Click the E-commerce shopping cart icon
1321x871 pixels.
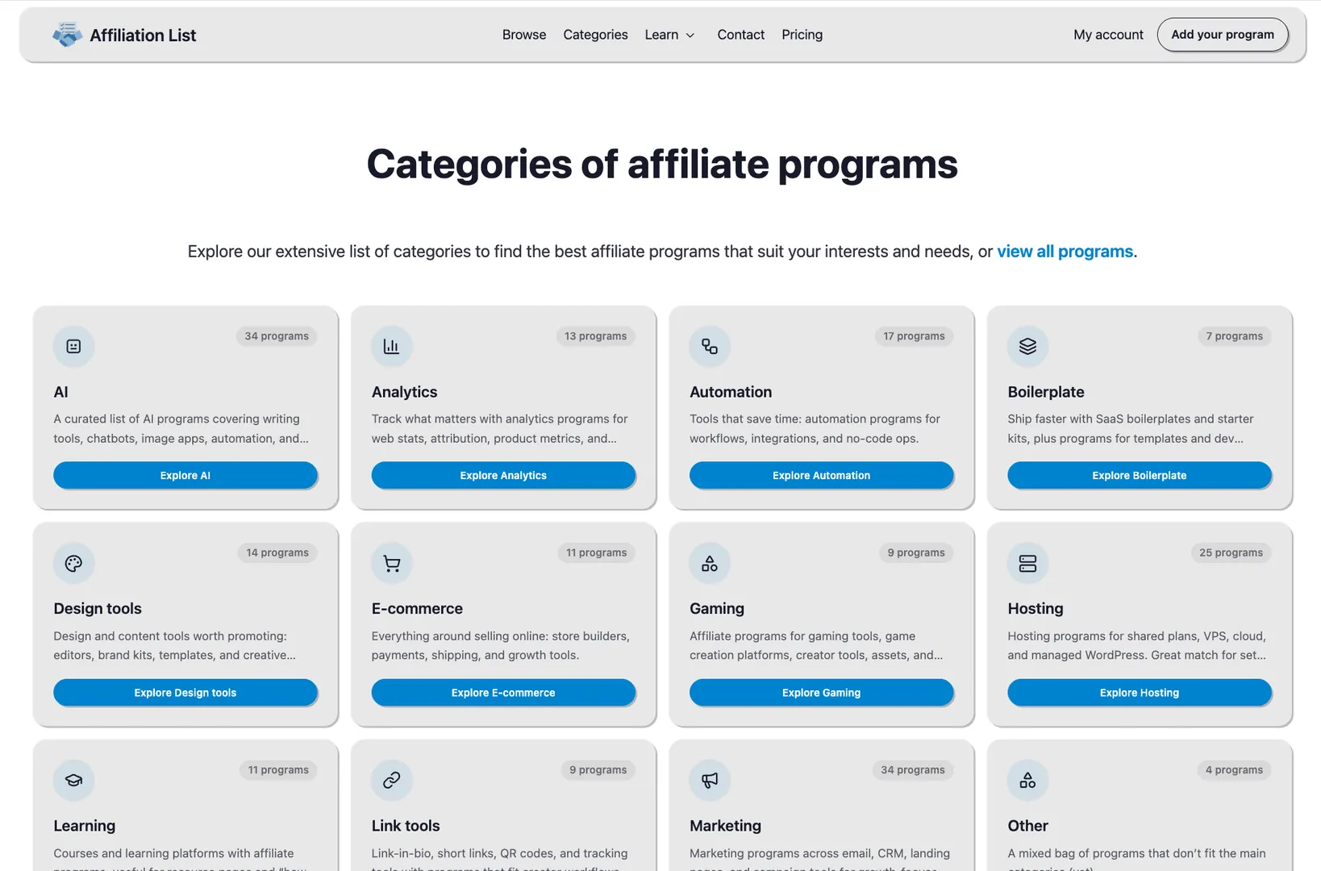click(391, 563)
